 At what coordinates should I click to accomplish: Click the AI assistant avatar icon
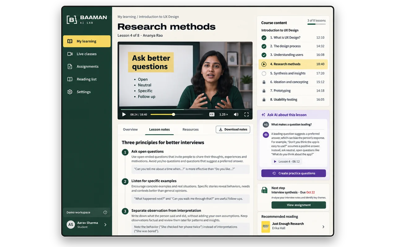coord(265,135)
